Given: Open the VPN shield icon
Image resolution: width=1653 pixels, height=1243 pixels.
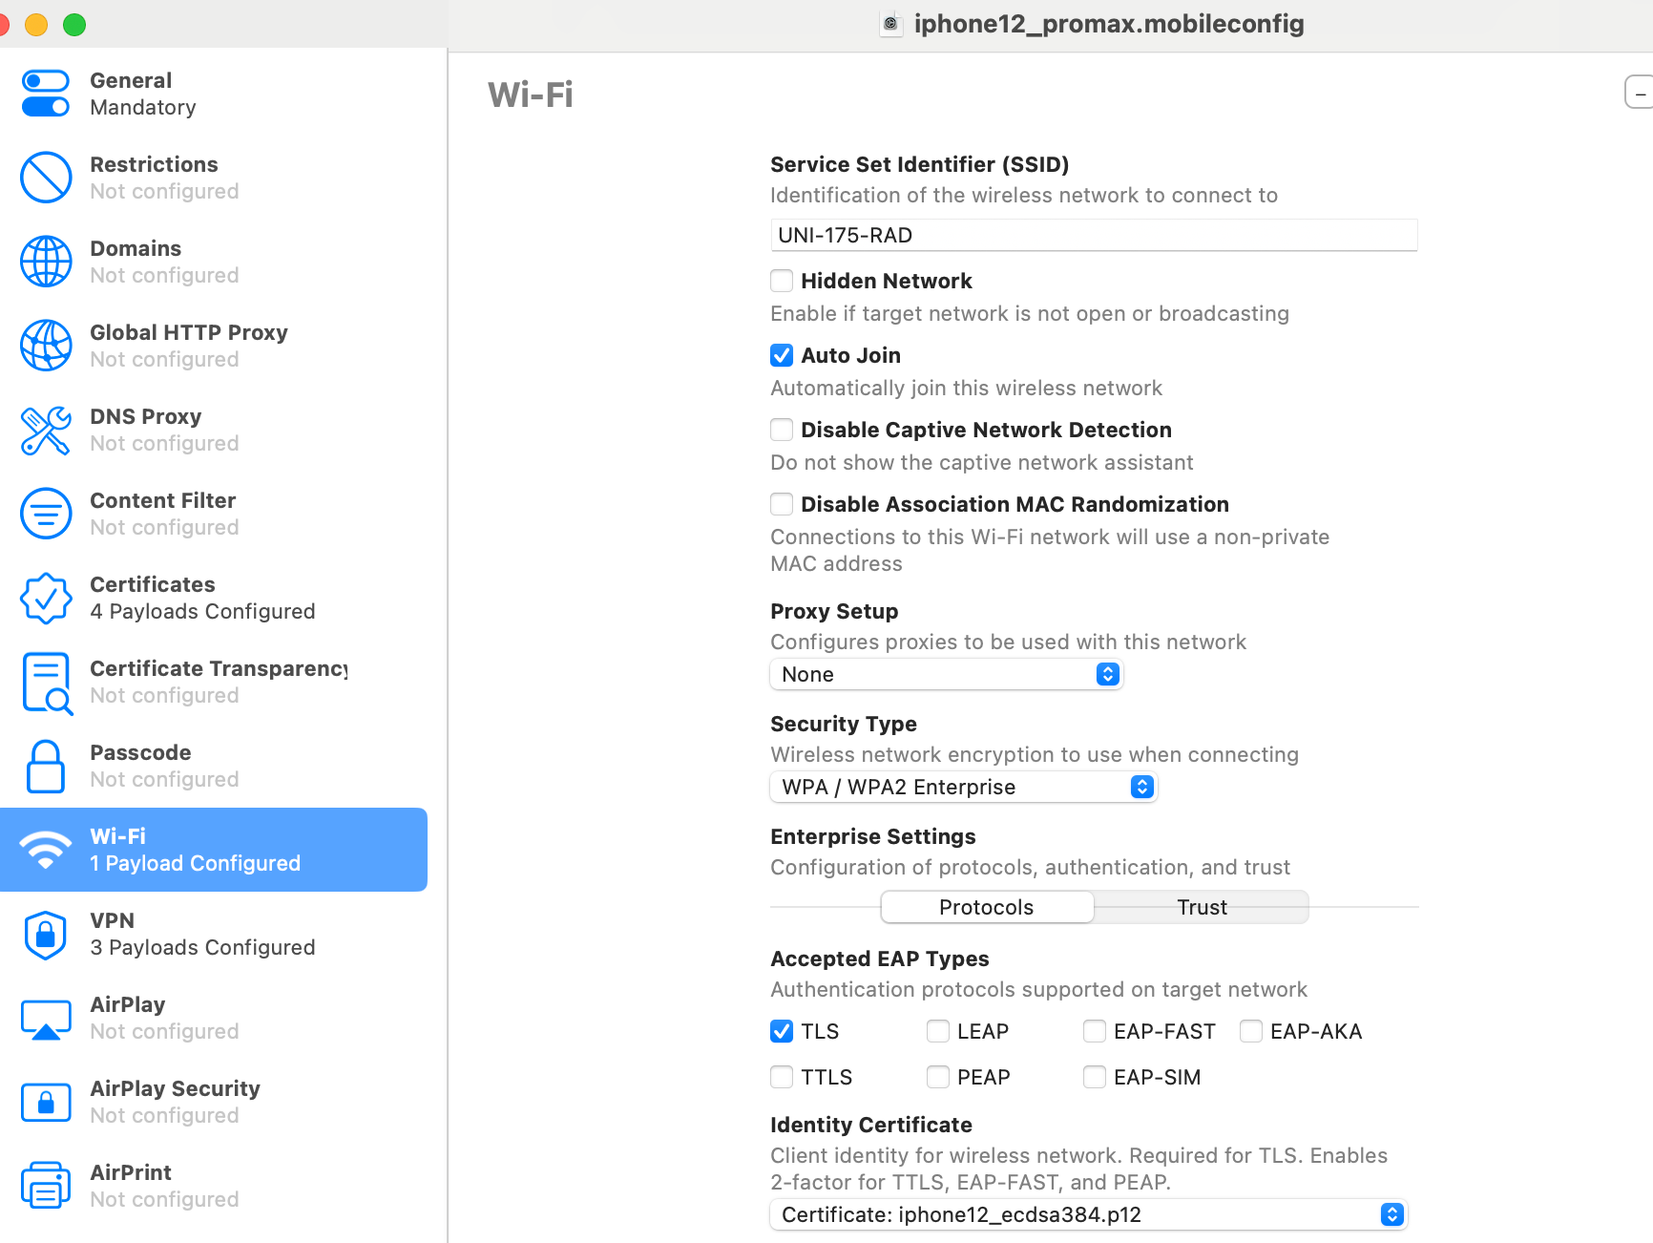Looking at the screenshot, I should 46,935.
